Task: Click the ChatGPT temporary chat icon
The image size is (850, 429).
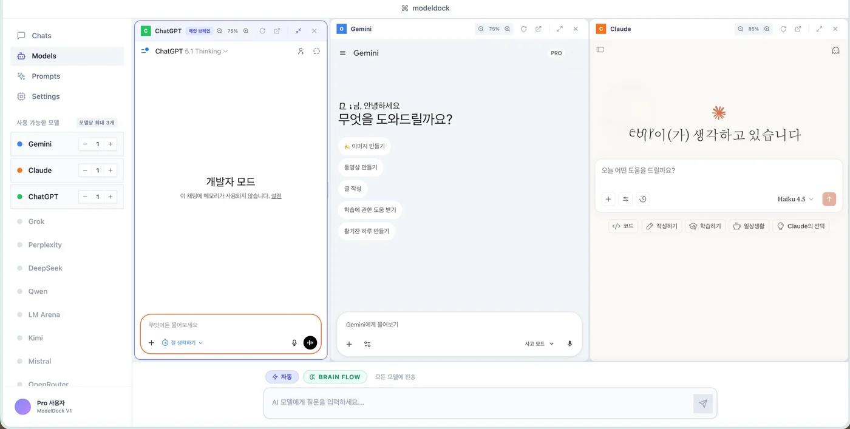Action: [316, 52]
